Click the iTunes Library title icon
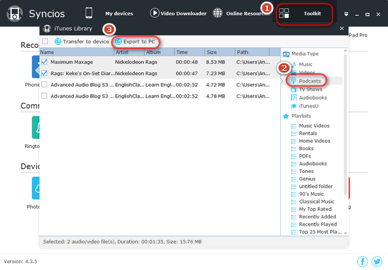388x270 pixels. (47, 29)
